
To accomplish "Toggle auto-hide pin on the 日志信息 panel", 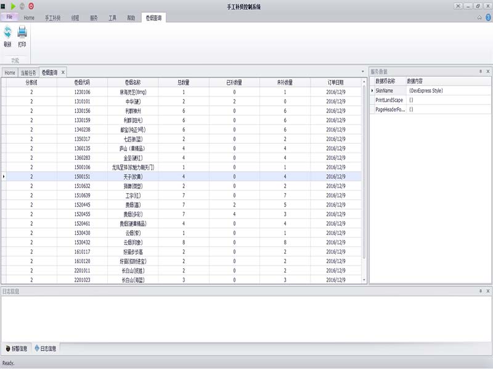I will coord(480,290).
